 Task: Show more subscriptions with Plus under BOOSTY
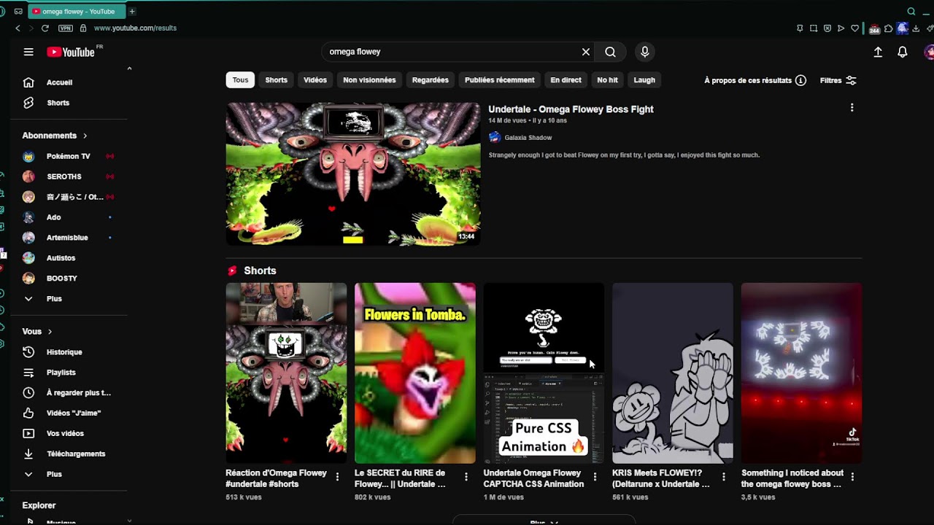(x=54, y=299)
